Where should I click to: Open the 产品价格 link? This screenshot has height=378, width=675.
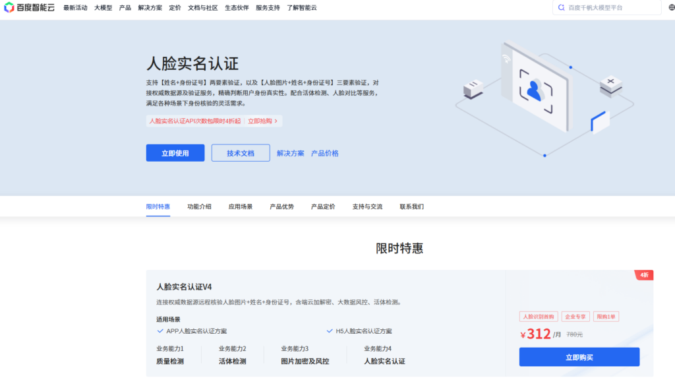tap(325, 154)
